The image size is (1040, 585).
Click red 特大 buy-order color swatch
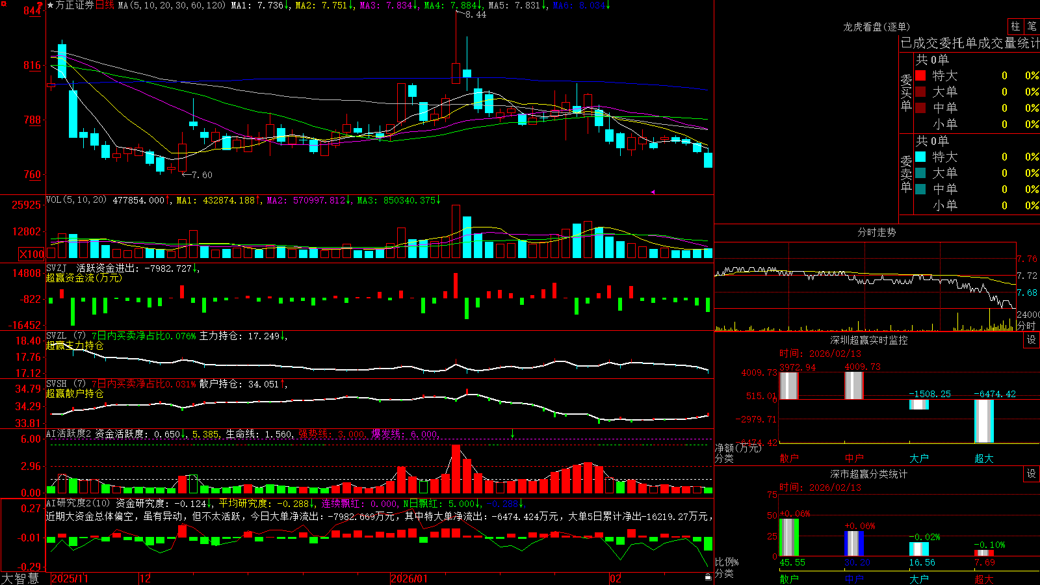click(920, 75)
